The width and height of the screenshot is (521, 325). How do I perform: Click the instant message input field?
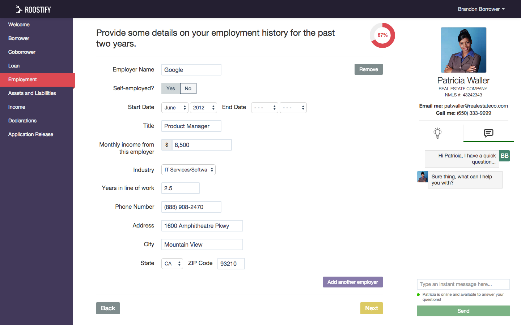tap(463, 284)
